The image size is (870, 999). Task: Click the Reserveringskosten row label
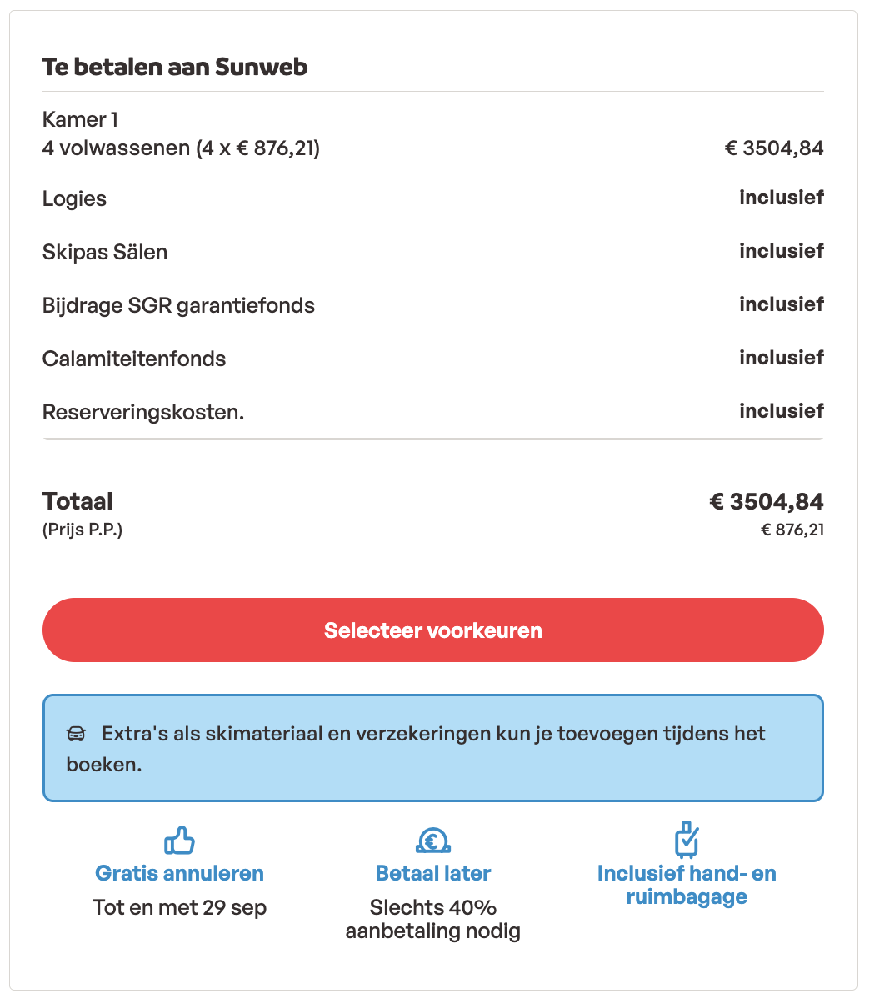[x=143, y=412]
